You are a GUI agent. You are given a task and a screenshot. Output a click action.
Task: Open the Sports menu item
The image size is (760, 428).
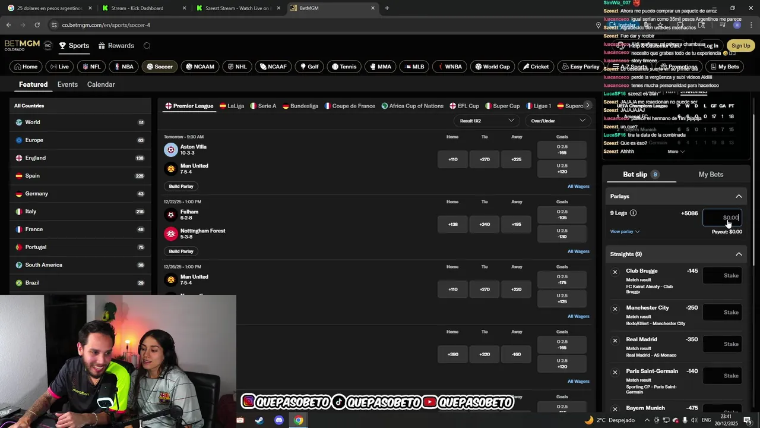[x=74, y=46]
